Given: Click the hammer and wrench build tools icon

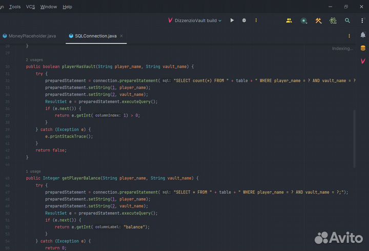Looking at the screenshot, I should 318,20.
